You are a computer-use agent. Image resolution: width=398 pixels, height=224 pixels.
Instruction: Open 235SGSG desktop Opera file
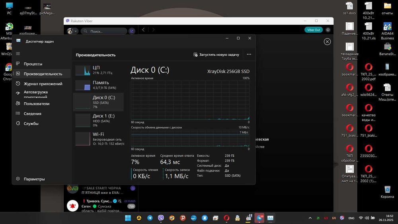[x=369, y=151]
